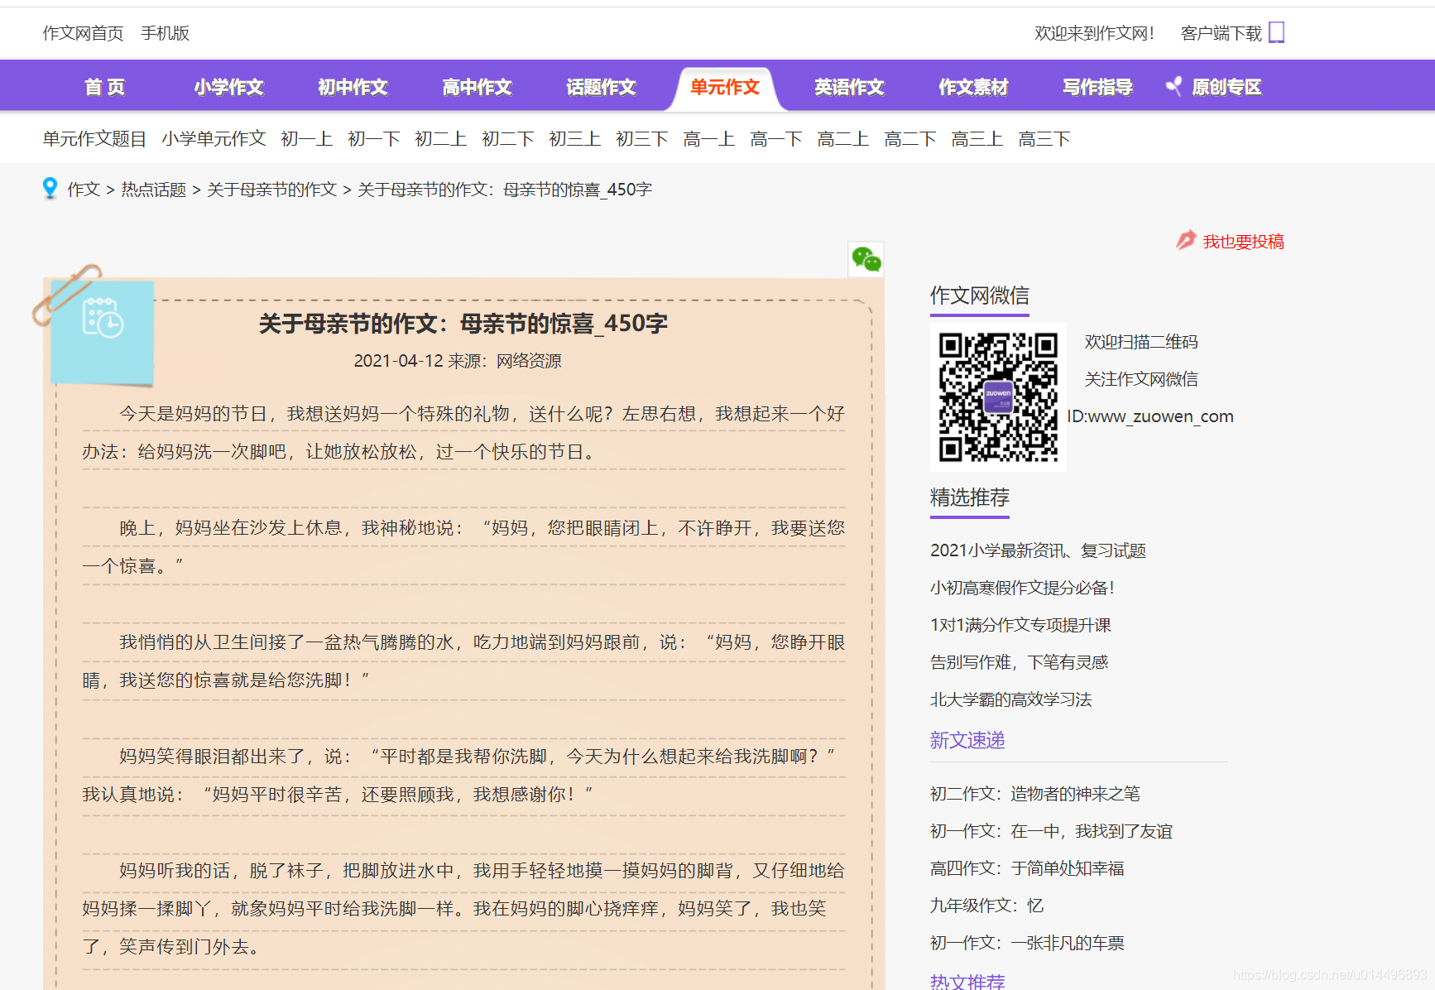Select 初三上 in the grade menu
1435x990 pixels.
[x=575, y=138]
